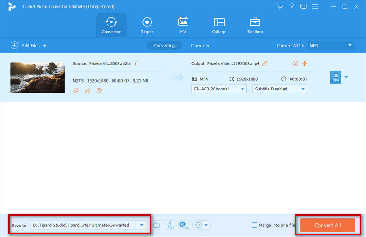This screenshot has width=366, height=237.
Task: Check Merge into one file
Action: point(254,225)
